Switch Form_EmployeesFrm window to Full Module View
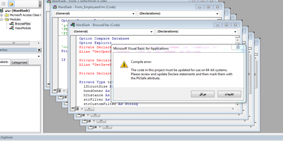Viewport: 283px width, 142px height. point(59,91)
